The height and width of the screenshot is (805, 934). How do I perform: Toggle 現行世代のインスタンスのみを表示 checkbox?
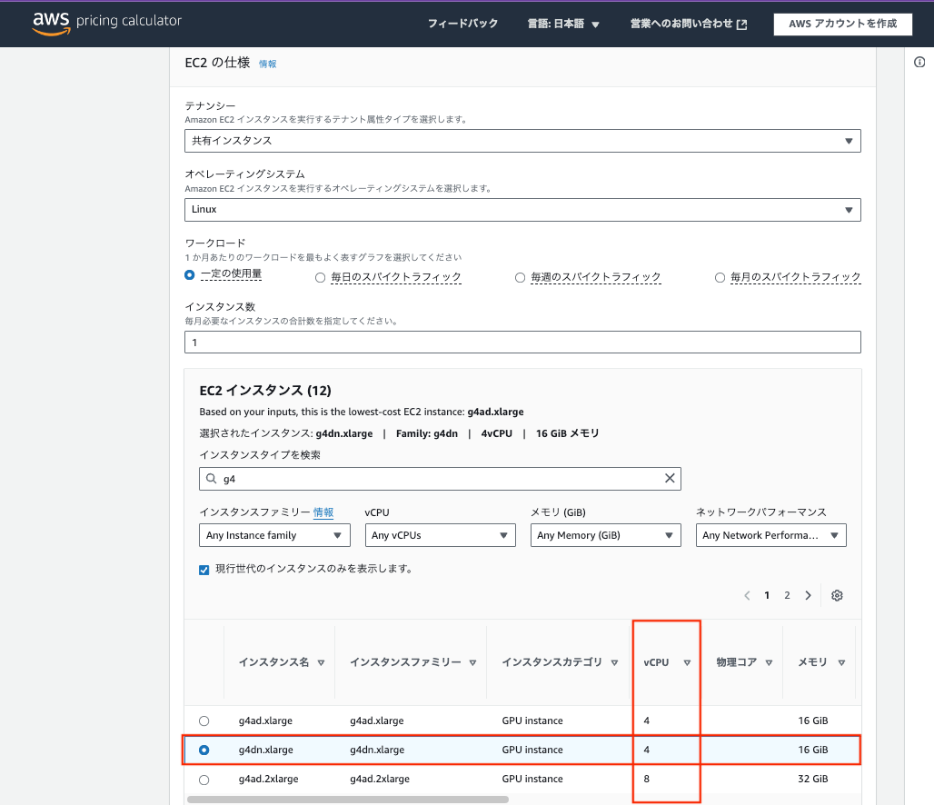[x=204, y=570]
